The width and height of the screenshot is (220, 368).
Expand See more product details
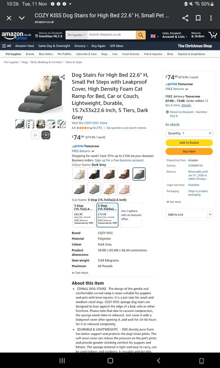[80, 273]
